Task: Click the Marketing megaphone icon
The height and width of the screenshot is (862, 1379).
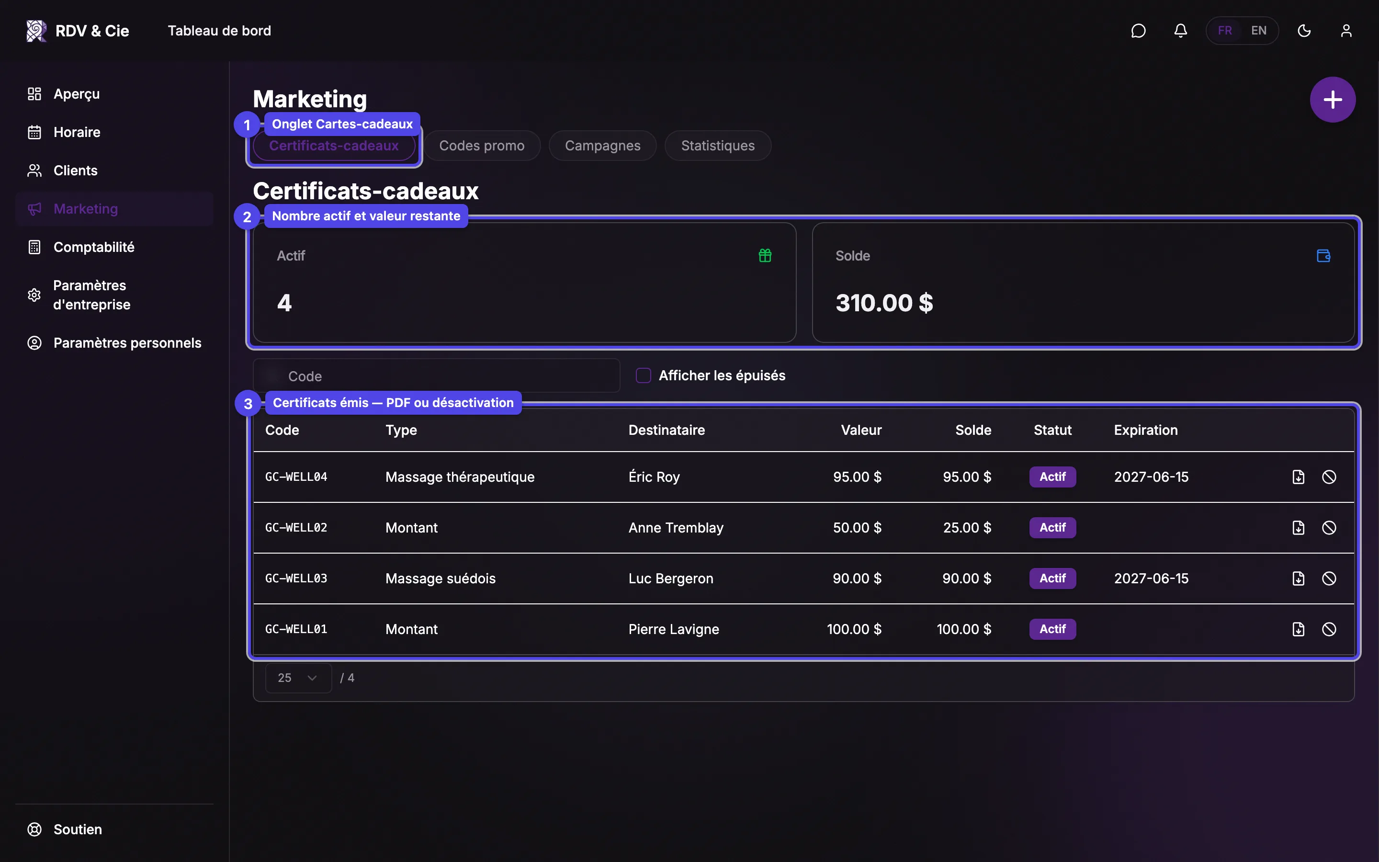Action: click(x=34, y=209)
